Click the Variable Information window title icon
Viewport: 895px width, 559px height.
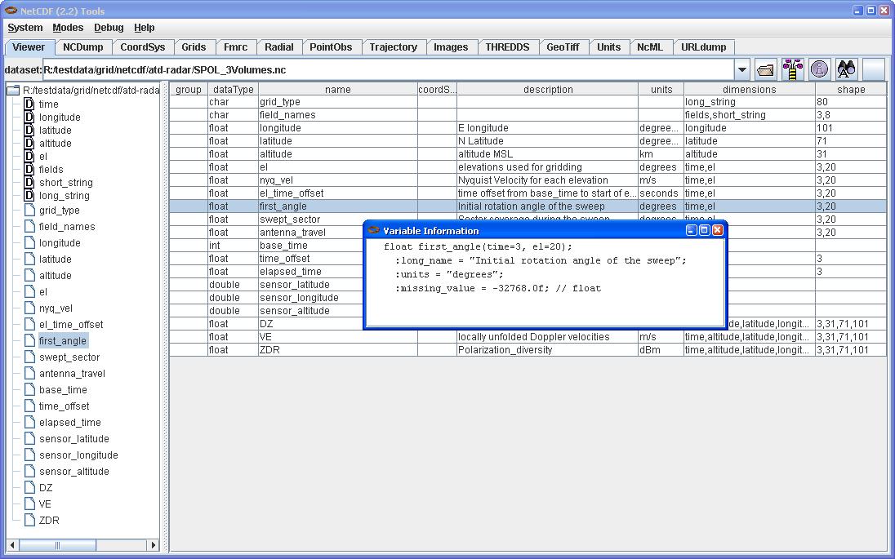tap(374, 230)
